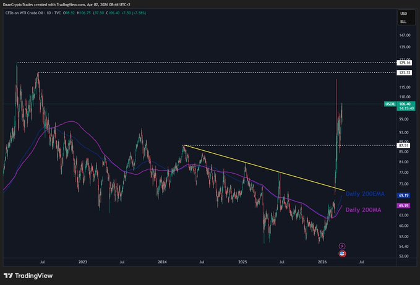Click the red flag economic event icon
The width and height of the screenshot is (420, 285).
[342, 253]
